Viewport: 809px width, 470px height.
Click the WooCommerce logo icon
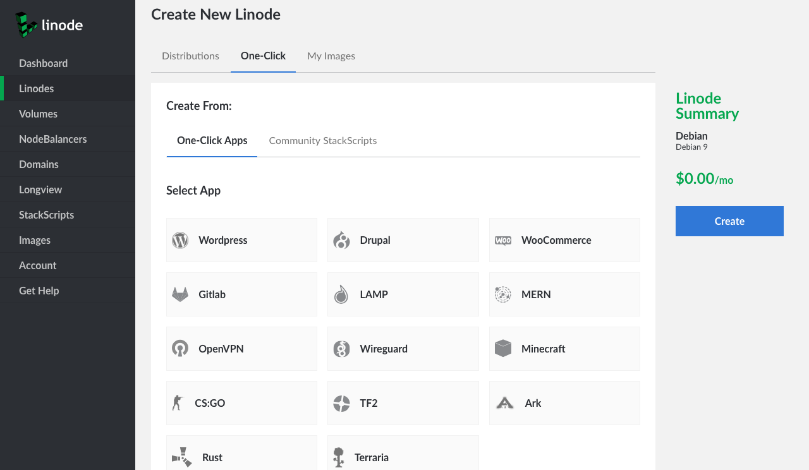[503, 240]
